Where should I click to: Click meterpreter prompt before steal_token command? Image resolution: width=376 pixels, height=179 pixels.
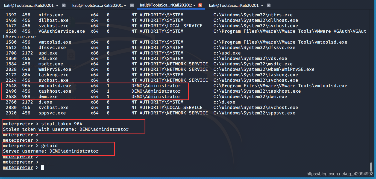(x=18, y=124)
